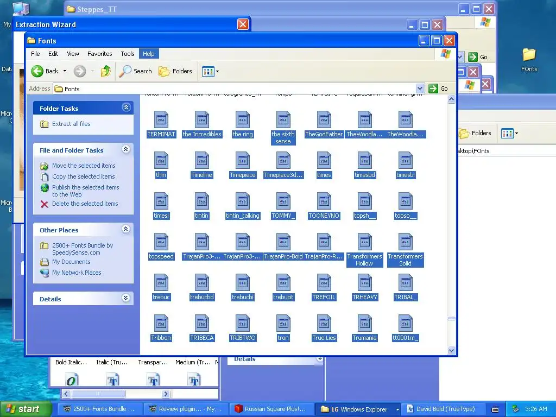The image size is (556, 417).
Task: Select the TERMINAT font file icon
Action: pos(161,120)
